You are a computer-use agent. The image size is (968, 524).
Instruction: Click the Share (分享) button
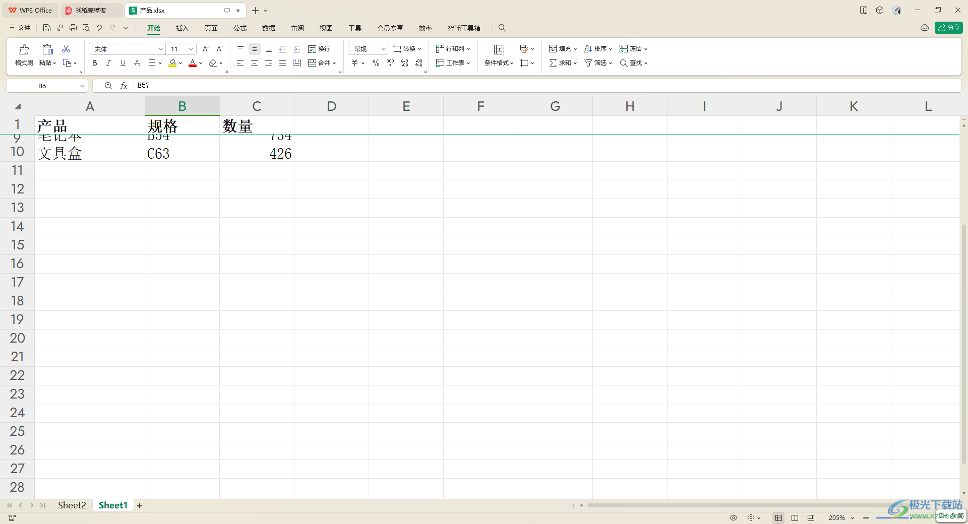pos(949,28)
